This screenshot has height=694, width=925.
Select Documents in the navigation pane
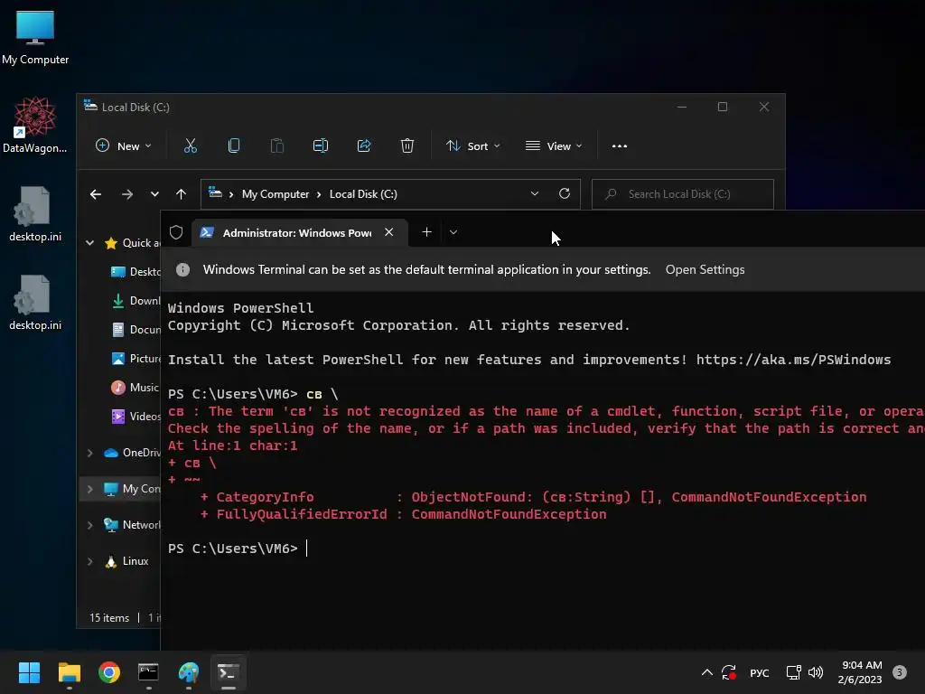click(135, 329)
